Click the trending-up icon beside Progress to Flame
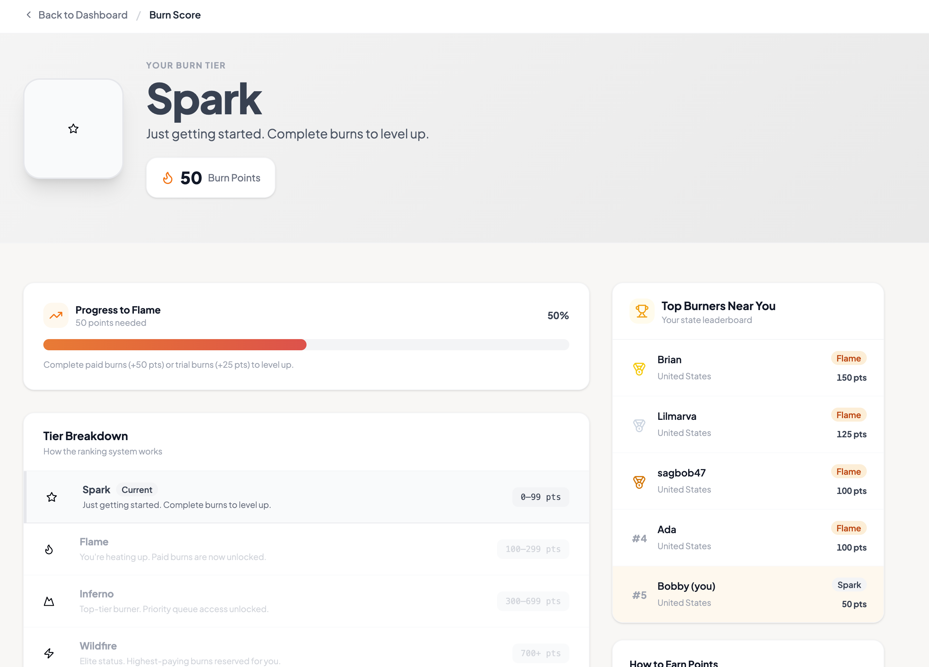929x667 pixels. [56, 315]
